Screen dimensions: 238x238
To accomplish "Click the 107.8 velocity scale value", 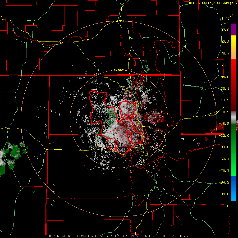I will coord(224,30).
